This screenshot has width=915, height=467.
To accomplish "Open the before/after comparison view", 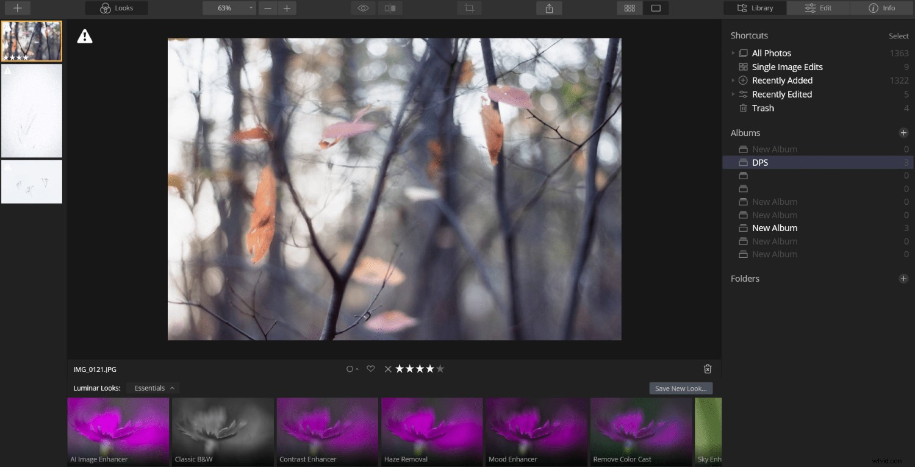I will point(390,8).
